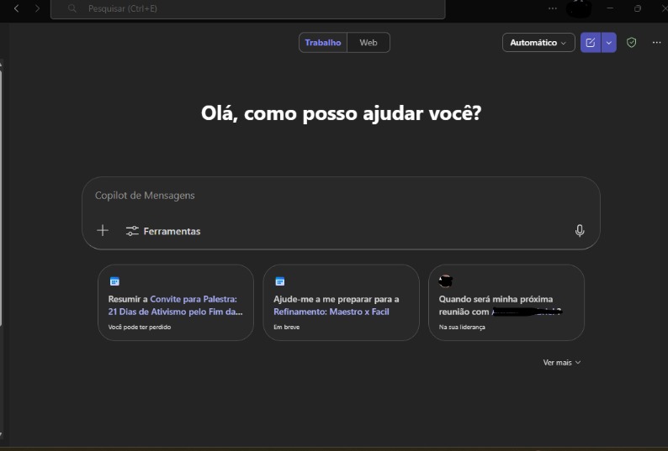Go forward with the right arrow
Viewport: 668px width, 451px height.
pyautogui.click(x=37, y=8)
